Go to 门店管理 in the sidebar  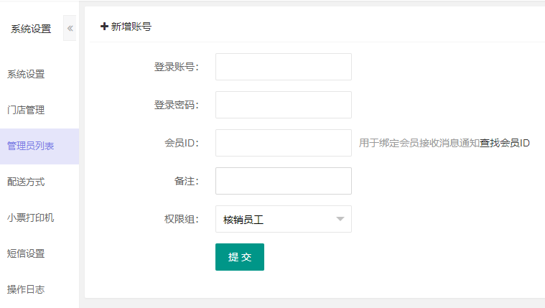26,110
